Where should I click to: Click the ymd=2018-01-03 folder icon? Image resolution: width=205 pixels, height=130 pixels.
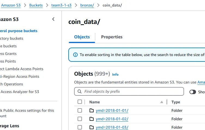[x=91, y=127]
